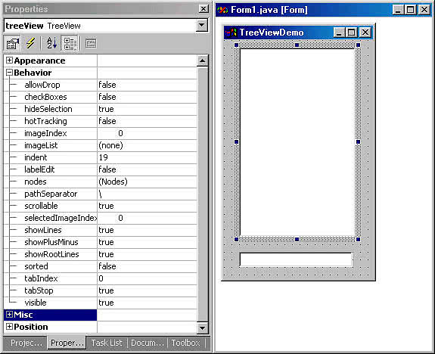Sort properties alphabetically with A-Z icon
Screen dimensions: 435x354
[x=51, y=44]
